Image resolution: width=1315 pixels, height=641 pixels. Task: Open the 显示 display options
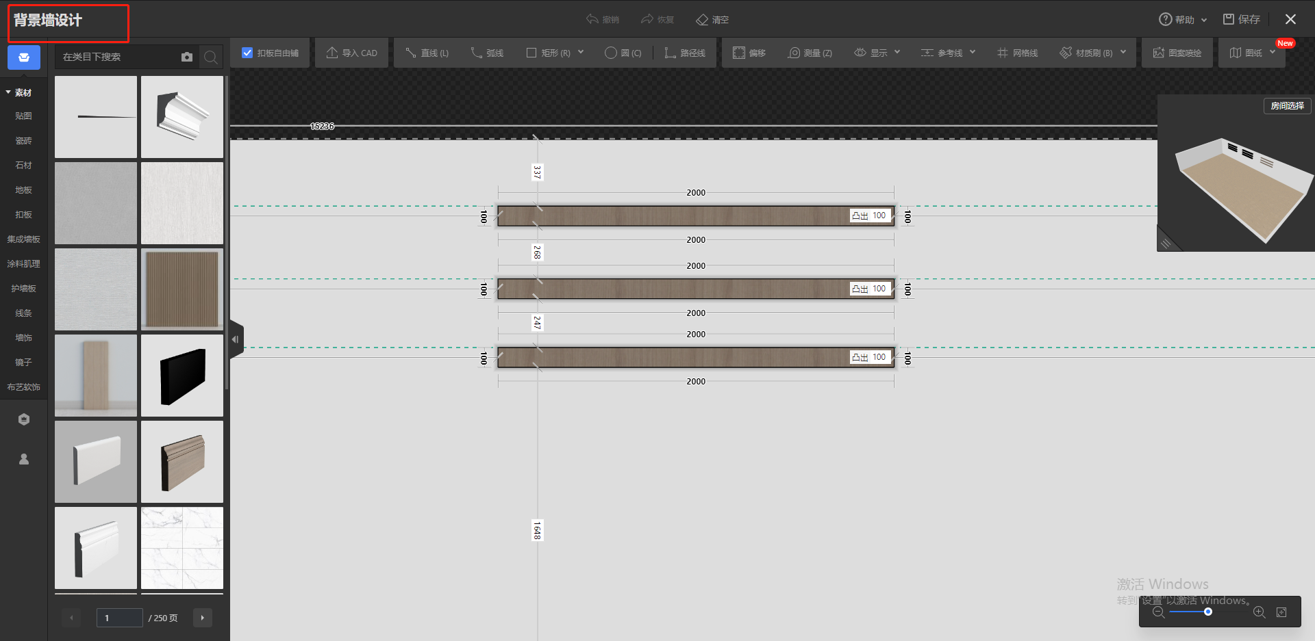coord(871,53)
